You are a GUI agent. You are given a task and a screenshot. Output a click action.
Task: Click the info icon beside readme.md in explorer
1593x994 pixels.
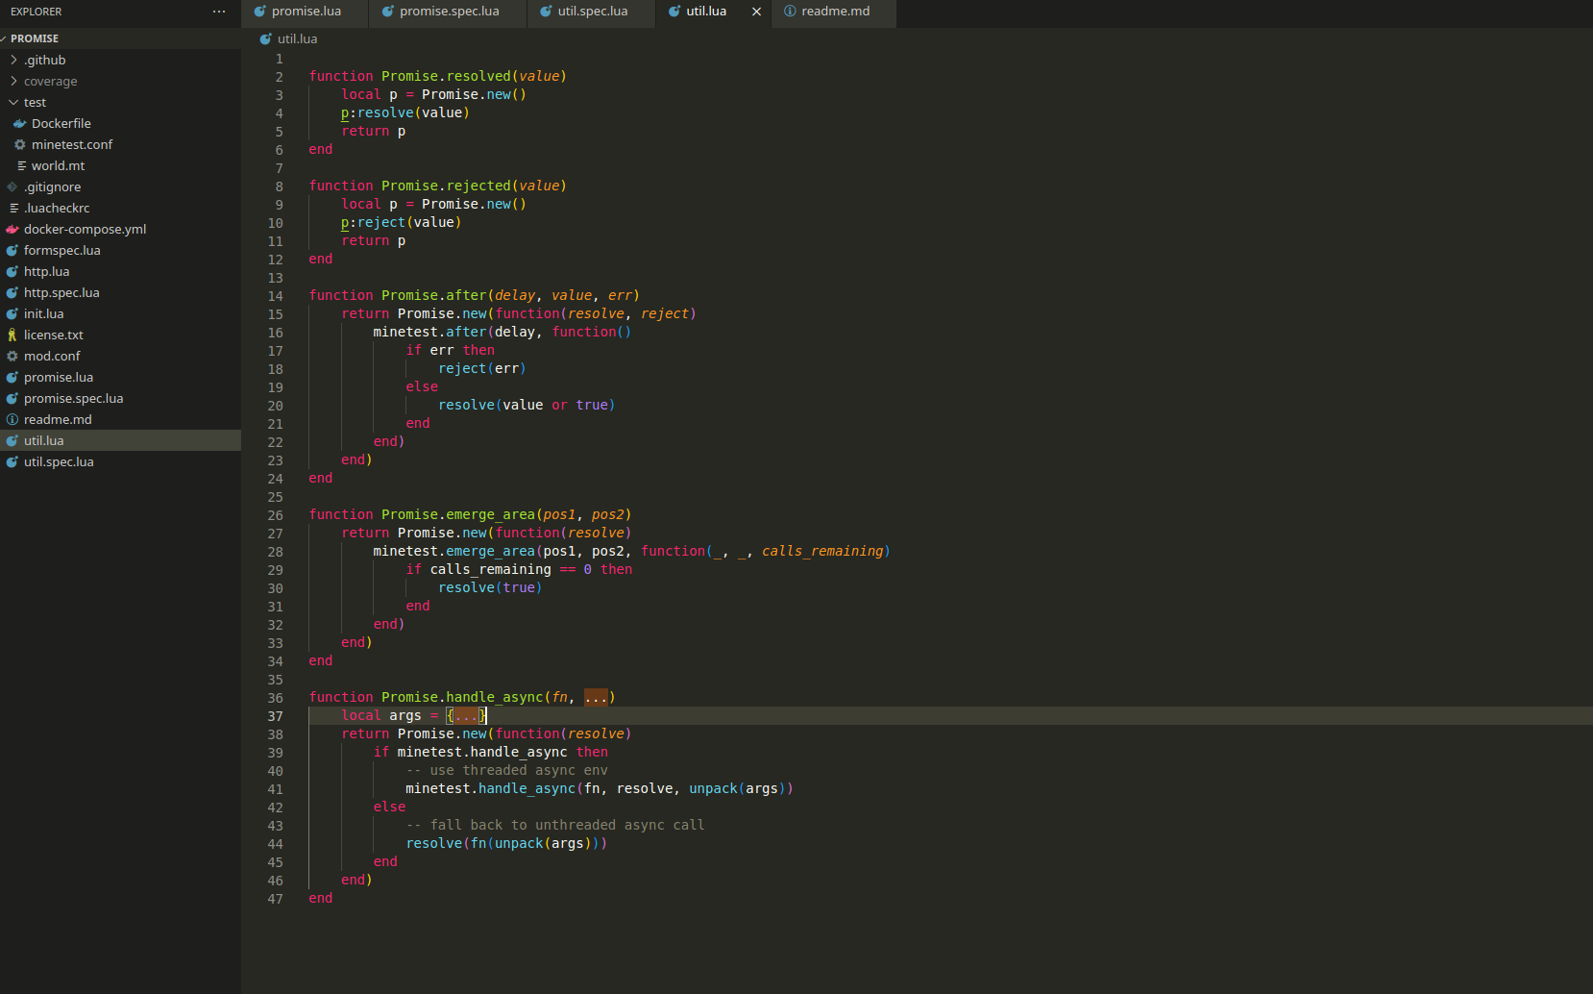coord(12,420)
